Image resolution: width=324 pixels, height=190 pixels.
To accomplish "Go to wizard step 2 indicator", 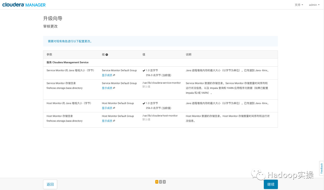I will tap(160, 182).
